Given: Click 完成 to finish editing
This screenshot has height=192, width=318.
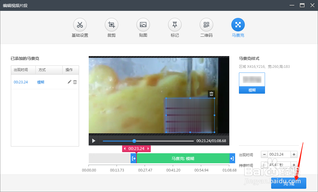Looking at the screenshot, I should tap(288, 183).
